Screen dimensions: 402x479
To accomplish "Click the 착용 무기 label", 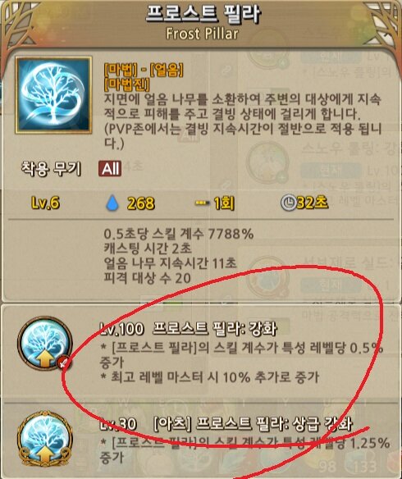I will tap(51, 169).
